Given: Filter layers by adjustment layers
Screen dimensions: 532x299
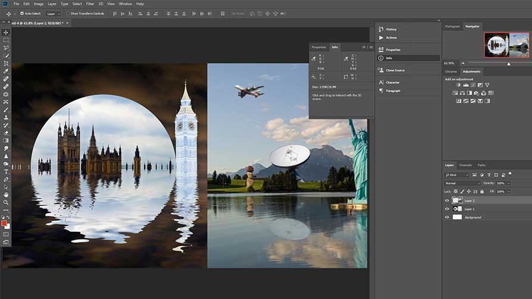Looking at the screenshot, I should point(482,175).
